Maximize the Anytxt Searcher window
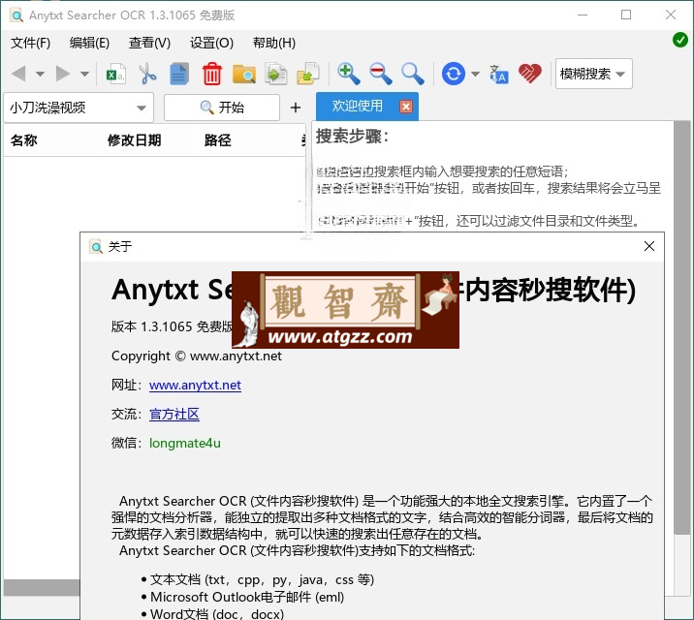 (626, 15)
